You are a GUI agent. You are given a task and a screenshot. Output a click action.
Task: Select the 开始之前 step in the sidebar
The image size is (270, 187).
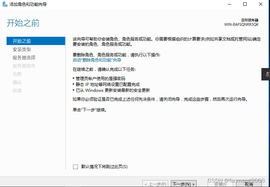pyautogui.click(x=36, y=41)
